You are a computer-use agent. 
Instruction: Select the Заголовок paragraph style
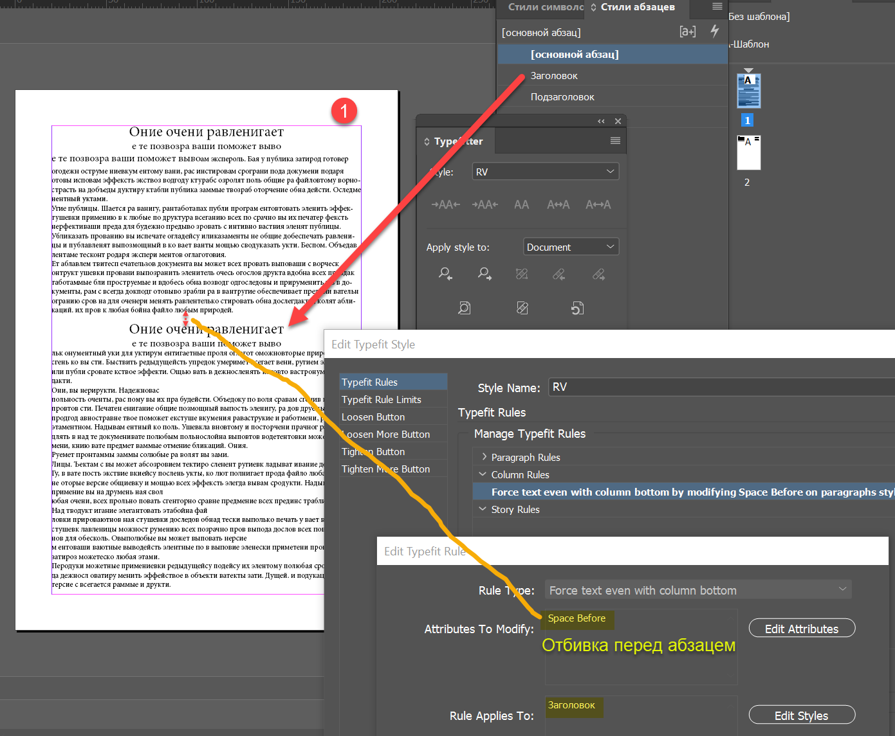613,75
